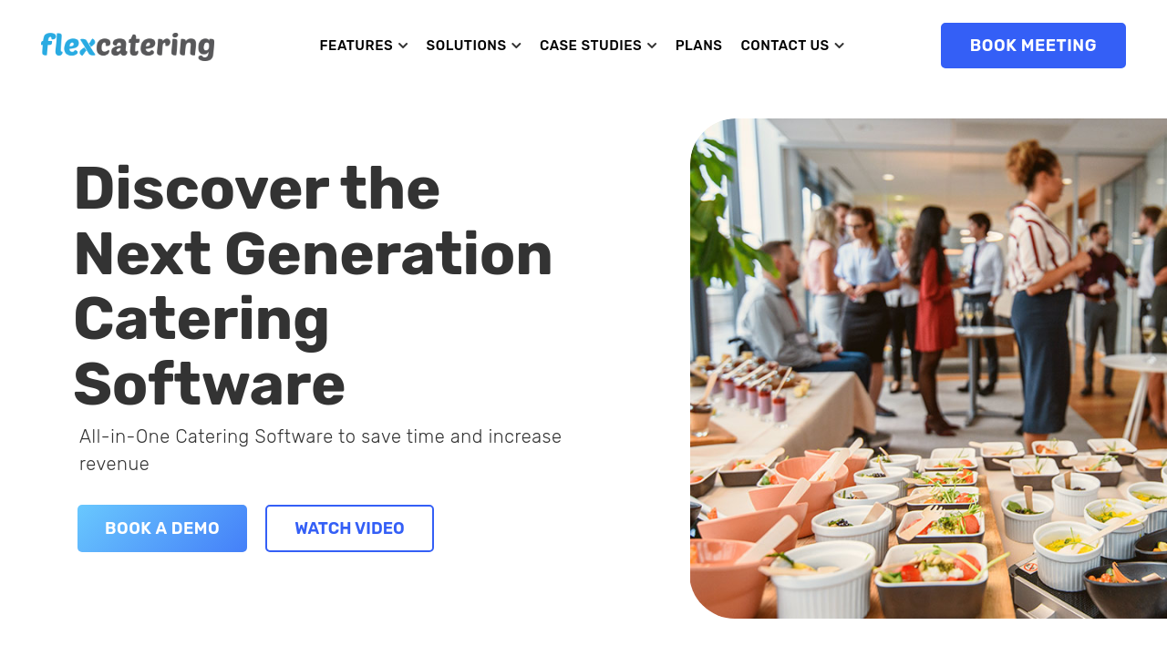The image size is (1167, 656).
Task: Click the catering event hero photo
Action: pyautogui.click(x=928, y=368)
